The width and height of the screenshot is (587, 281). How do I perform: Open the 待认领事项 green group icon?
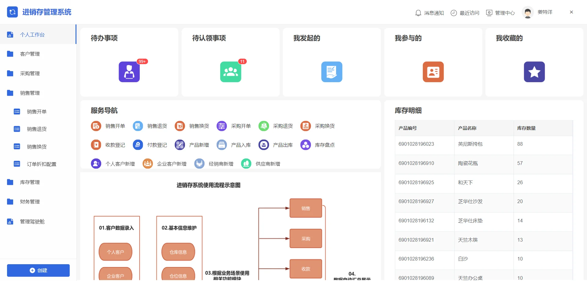click(231, 72)
